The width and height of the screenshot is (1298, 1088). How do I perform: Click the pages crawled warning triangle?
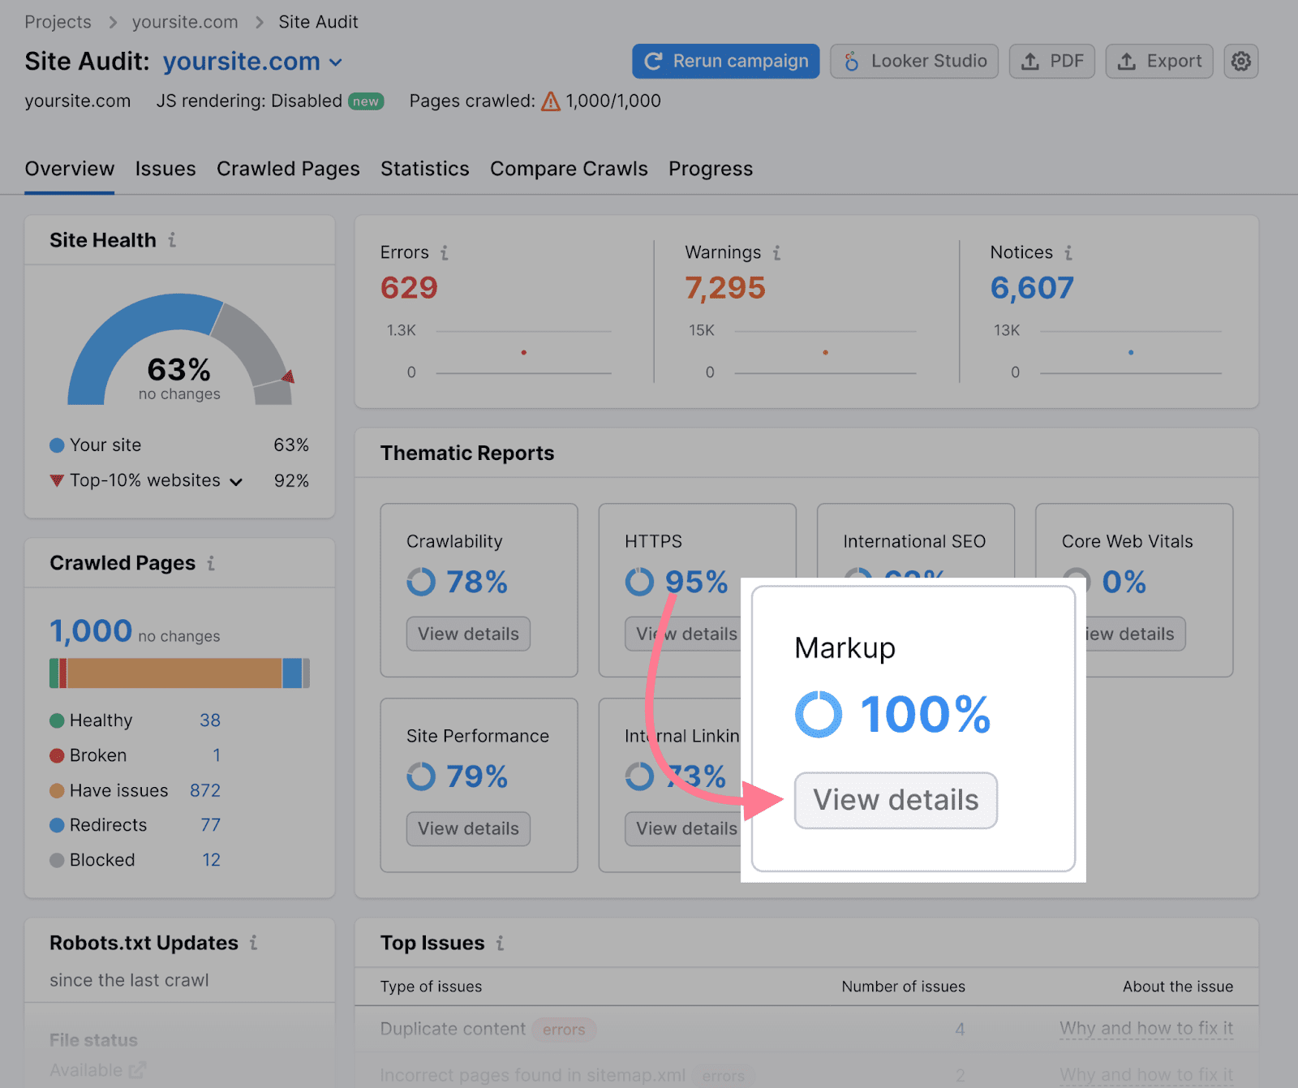click(x=551, y=101)
